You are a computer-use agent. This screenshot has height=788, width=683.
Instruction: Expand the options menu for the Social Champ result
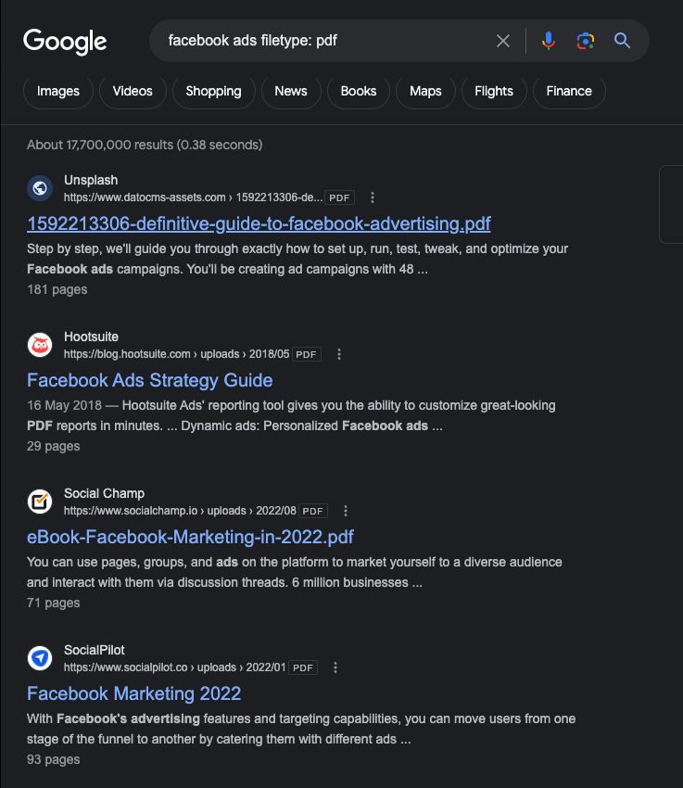346,511
